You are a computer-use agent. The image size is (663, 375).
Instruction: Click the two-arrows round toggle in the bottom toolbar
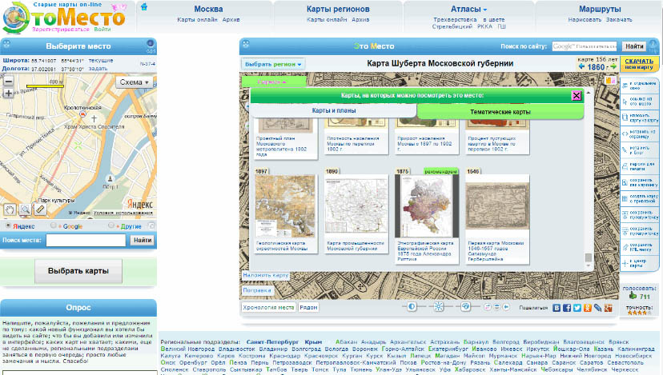point(488,307)
